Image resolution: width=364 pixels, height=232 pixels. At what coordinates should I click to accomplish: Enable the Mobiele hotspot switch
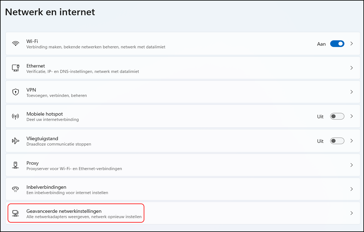(337, 116)
